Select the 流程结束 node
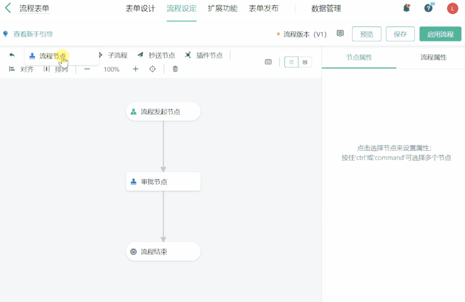465x302 pixels. (x=163, y=251)
